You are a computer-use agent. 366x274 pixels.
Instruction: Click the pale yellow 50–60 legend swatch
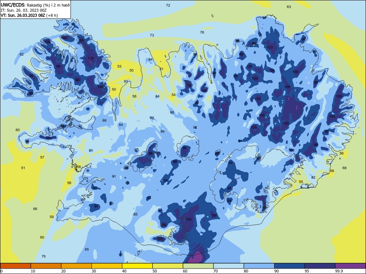168,266
